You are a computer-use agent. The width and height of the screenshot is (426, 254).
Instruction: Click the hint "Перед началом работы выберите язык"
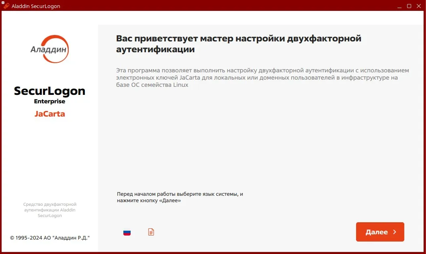pyautogui.click(x=180, y=197)
